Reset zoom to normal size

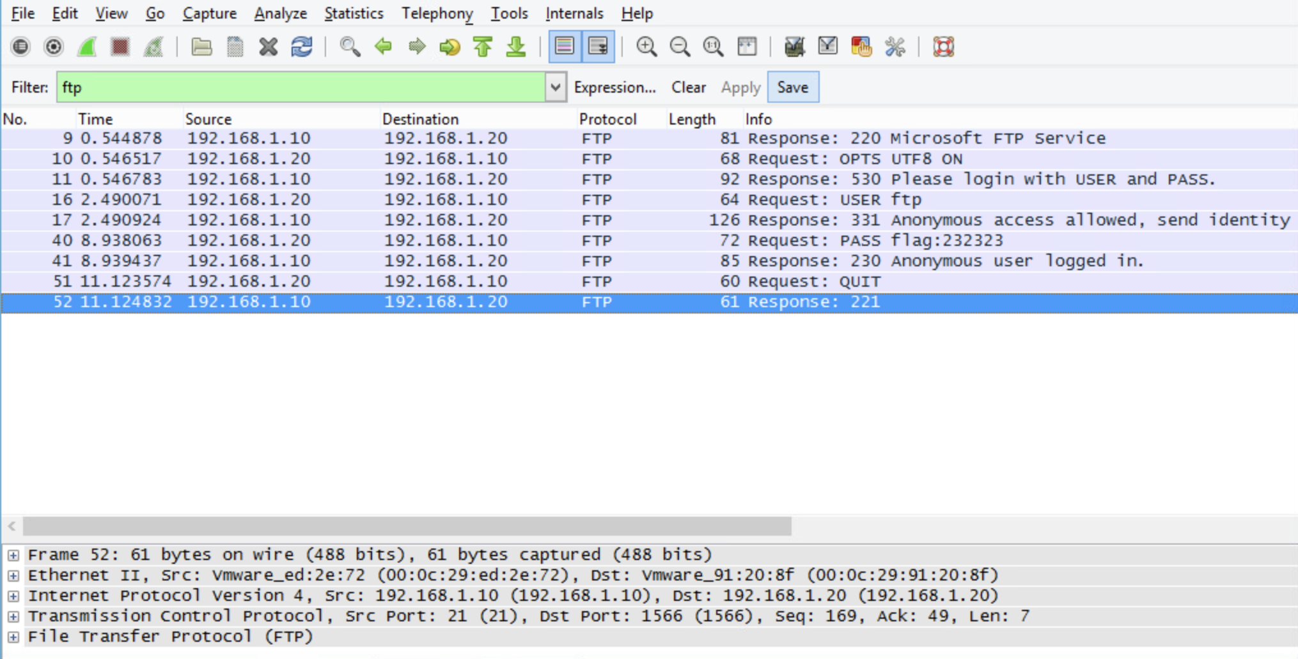[x=713, y=47]
